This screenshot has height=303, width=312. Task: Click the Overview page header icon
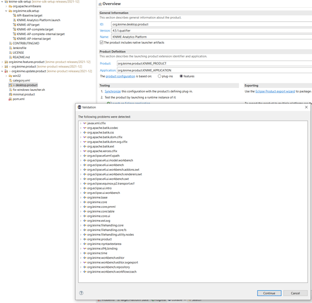click(100, 4)
